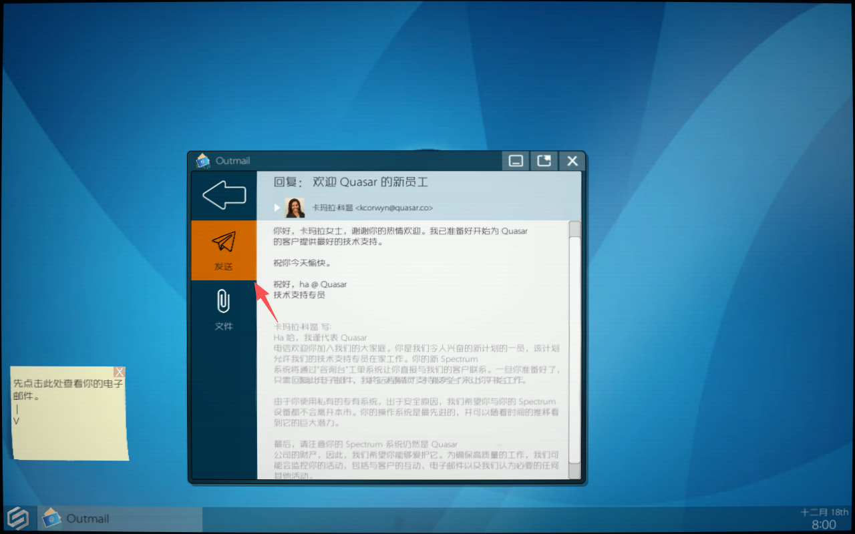The width and height of the screenshot is (855, 534).
Task: Click the email body vertical scrollbar
Action: (x=574, y=350)
